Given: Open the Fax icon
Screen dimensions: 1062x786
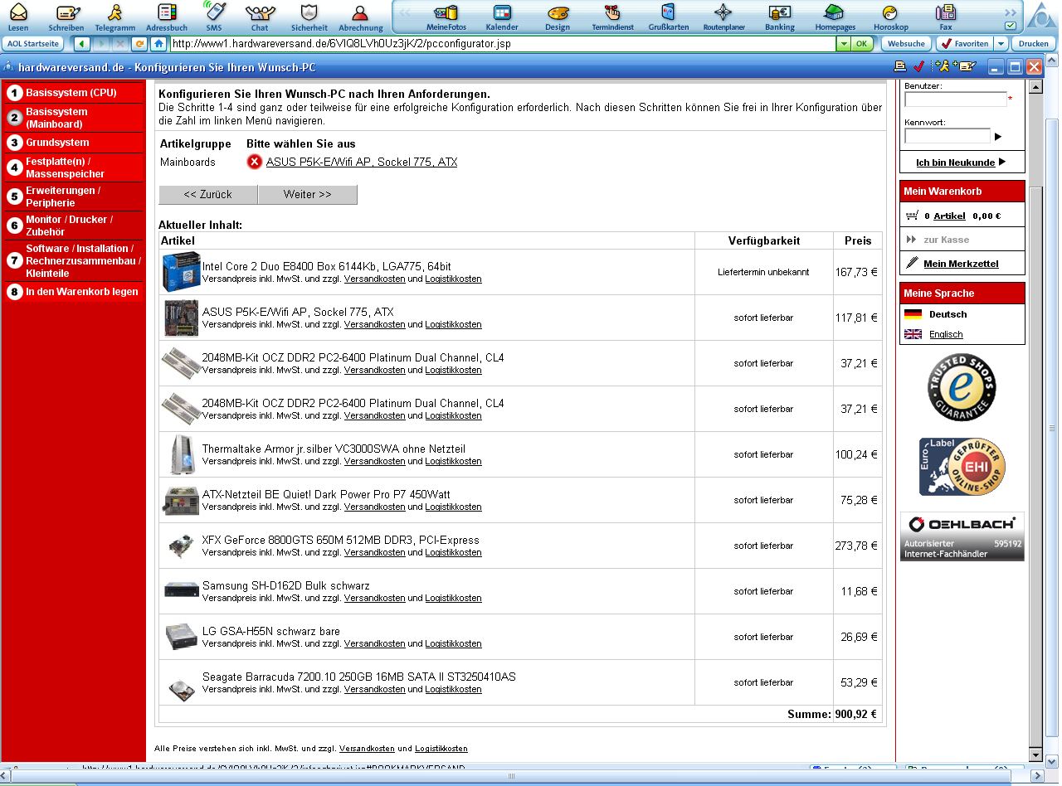Looking at the screenshot, I should [945, 16].
